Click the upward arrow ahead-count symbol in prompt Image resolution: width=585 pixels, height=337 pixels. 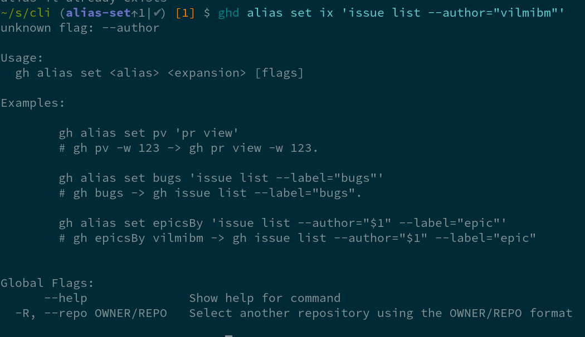click(x=134, y=13)
